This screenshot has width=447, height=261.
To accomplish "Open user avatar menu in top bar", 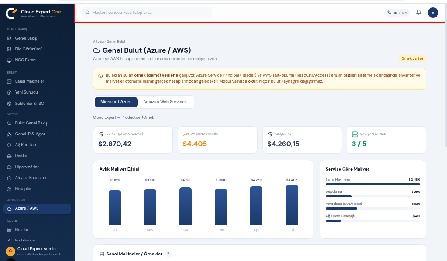I will pyautogui.click(x=433, y=13).
